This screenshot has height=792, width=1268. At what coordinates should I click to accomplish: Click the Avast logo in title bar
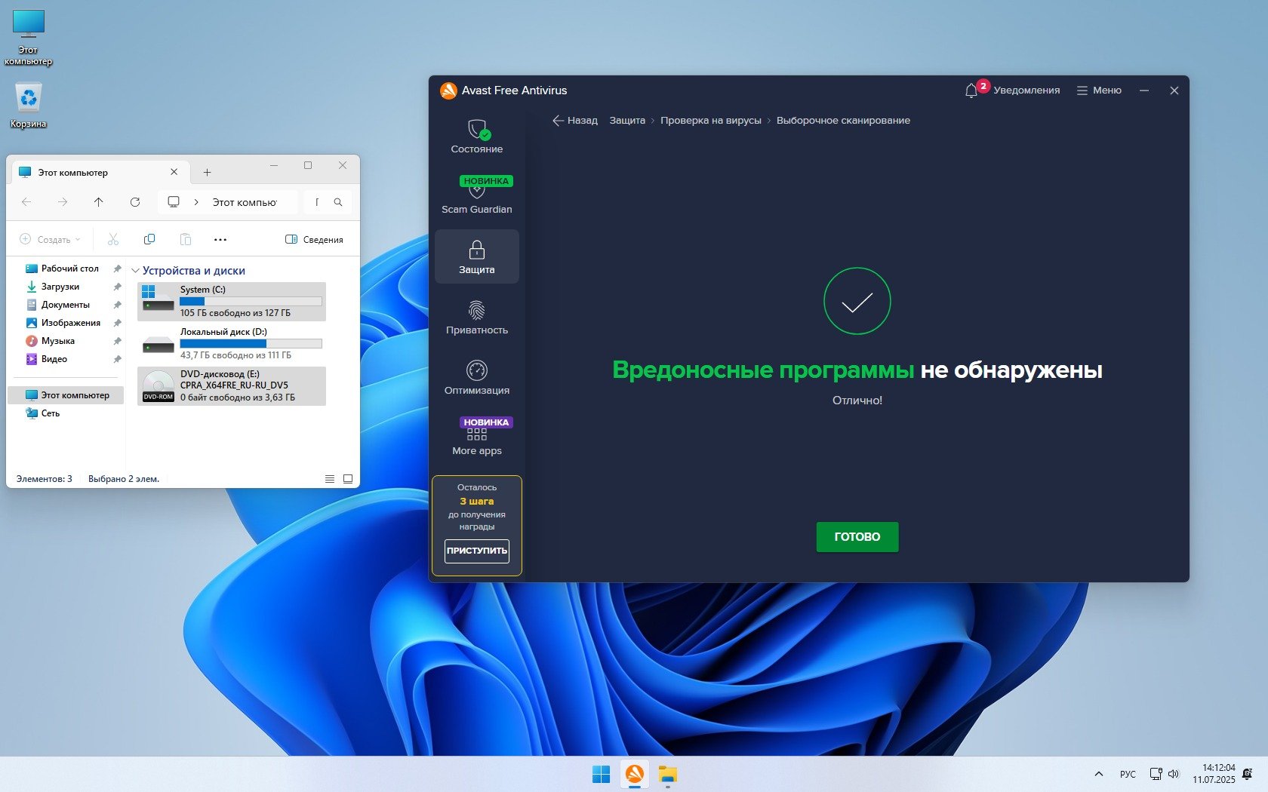coord(448,91)
